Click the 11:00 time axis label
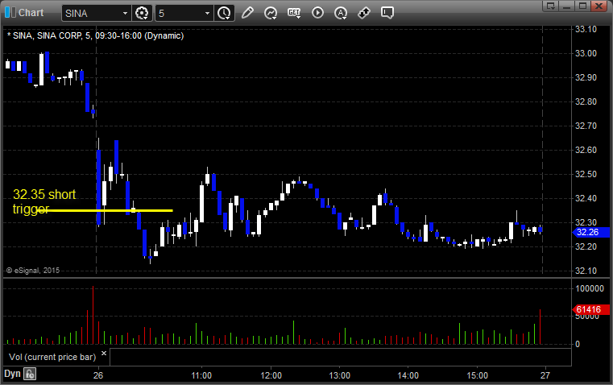The height and width of the screenshot is (385, 613). 201,375
